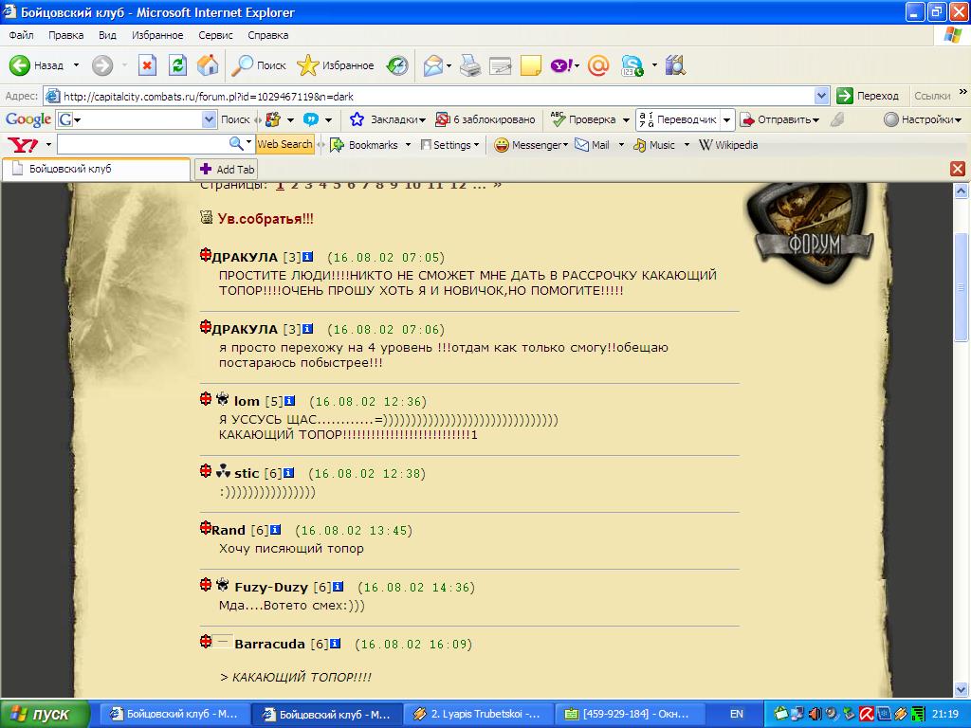Click the vertical scrollbar down arrow

click(961, 689)
